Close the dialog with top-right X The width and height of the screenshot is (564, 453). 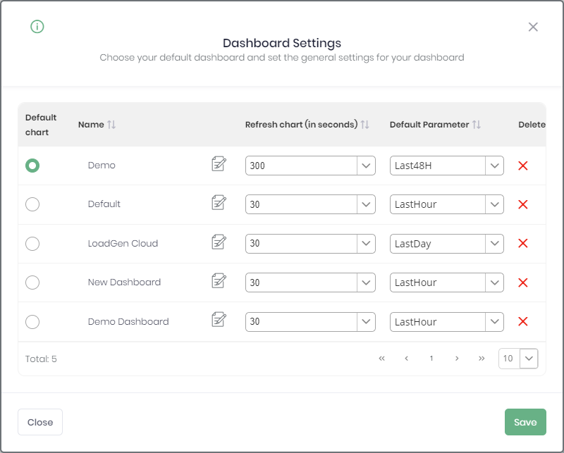tap(533, 27)
